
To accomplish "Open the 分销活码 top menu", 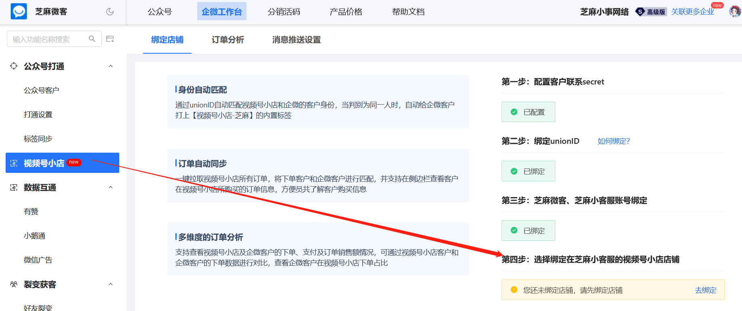I will point(284,12).
